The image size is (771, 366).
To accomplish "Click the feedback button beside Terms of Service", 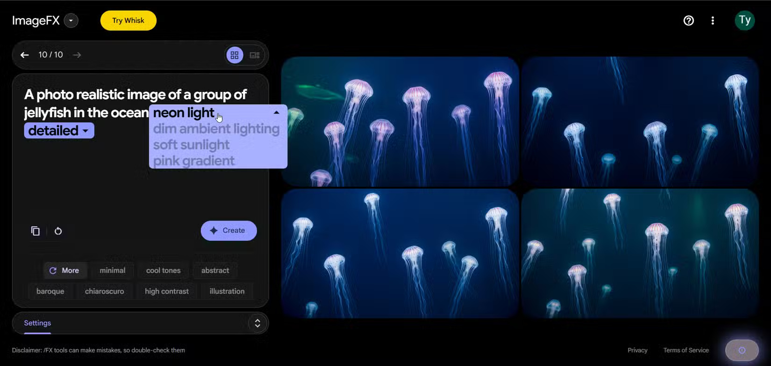I will tap(742, 351).
